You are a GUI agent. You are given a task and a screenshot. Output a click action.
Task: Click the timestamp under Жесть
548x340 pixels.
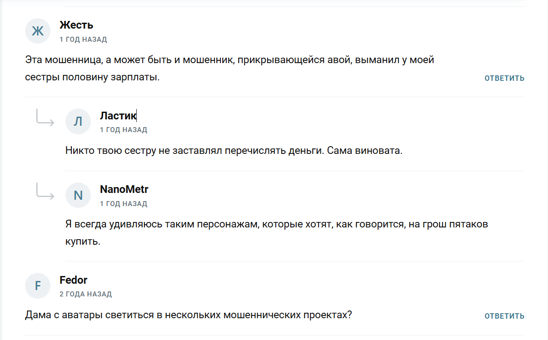[83, 39]
